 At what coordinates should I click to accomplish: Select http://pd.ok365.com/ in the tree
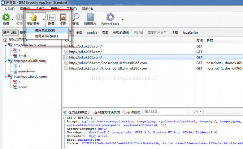[x=30, y=61]
